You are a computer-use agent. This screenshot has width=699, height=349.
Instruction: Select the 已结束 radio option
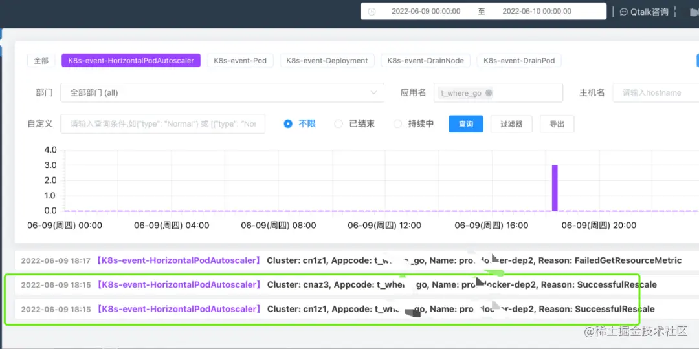tap(355, 123)
